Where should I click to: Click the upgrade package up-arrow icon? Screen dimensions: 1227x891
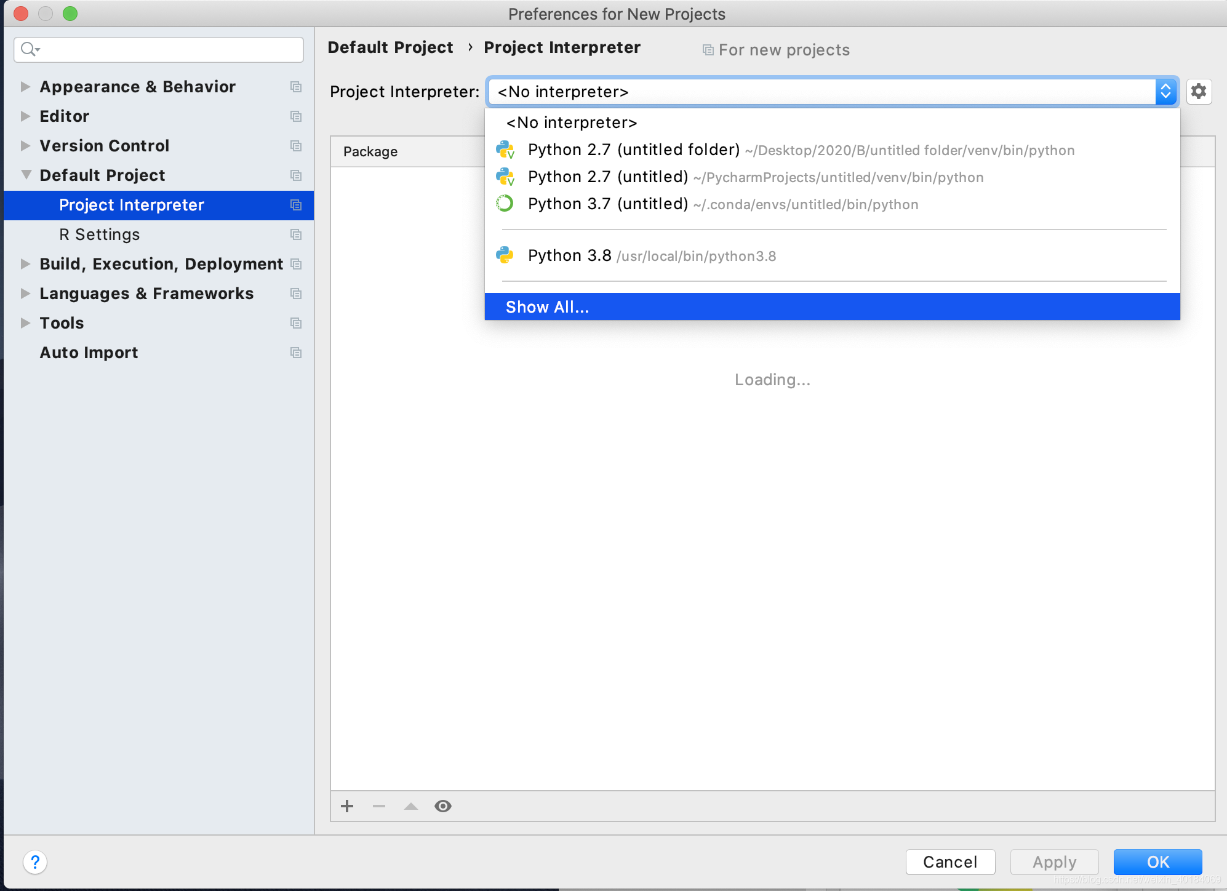pyautogui.click(x=411, y=806)
